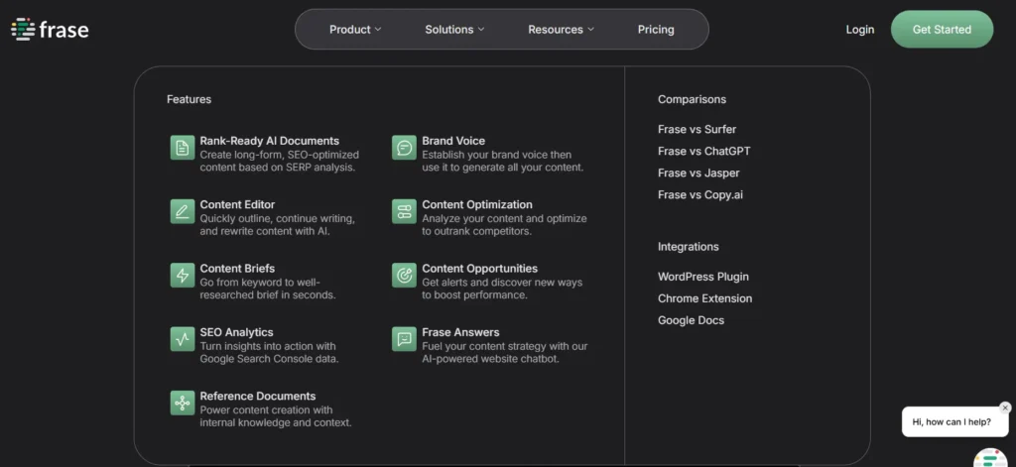Open the Frase chatbot widget icon
This screenshot has height=467, width=1016.
click(x=991, y=457)
